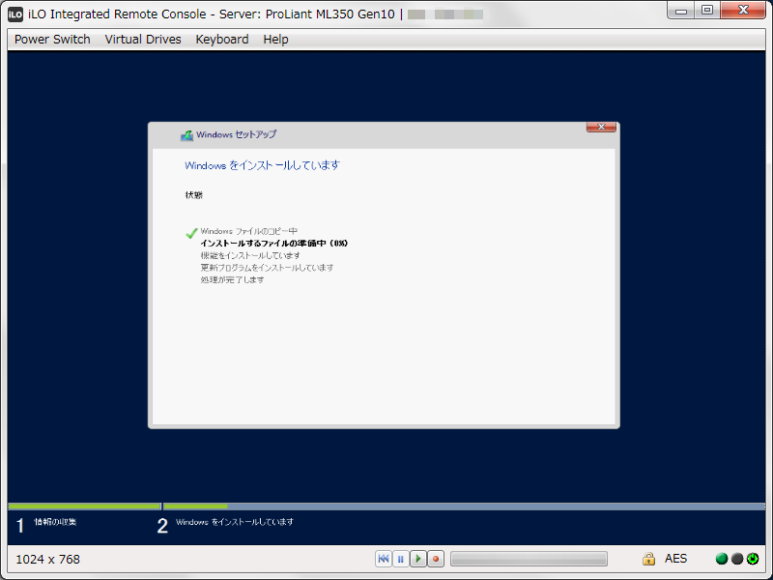
Task: Click the power status icon at far right
Action: pos(753,558)
